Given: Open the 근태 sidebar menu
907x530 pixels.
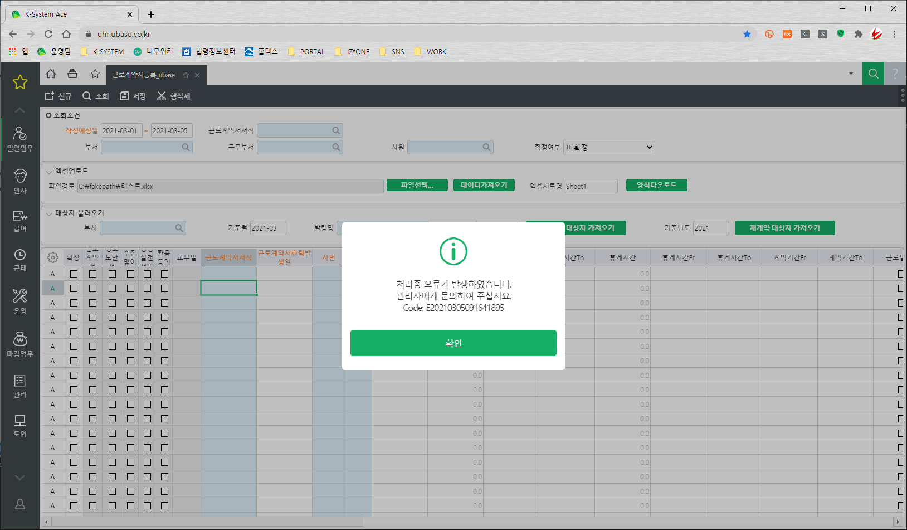Looking at the screenshot, I should [x=20, y=260].
